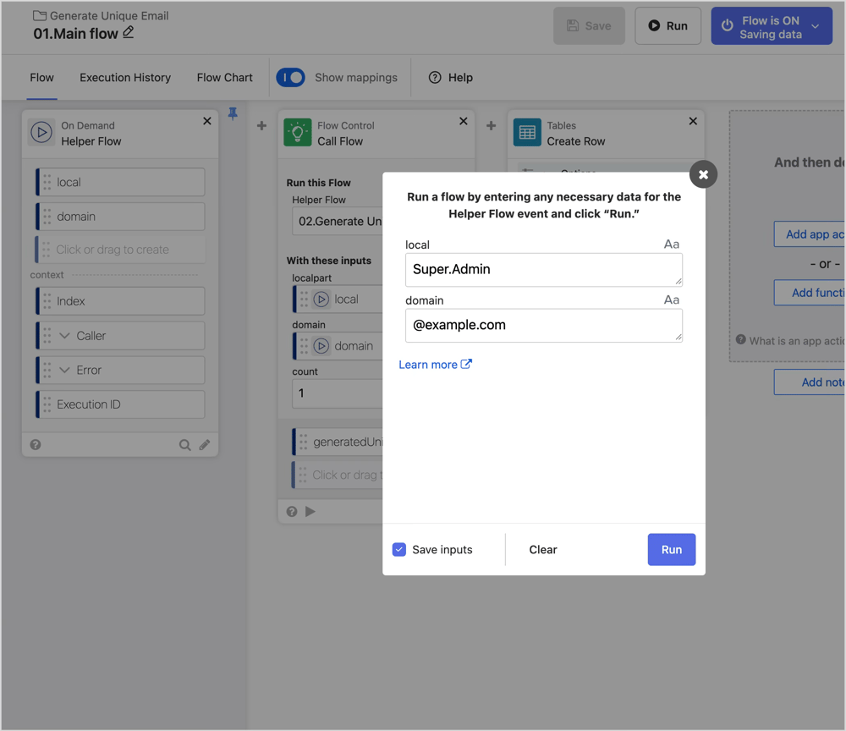The height and width of the screenshot is (731, 846).
Task: Click the plus icon before Flow Control card
Action: (x=261, y=126)
